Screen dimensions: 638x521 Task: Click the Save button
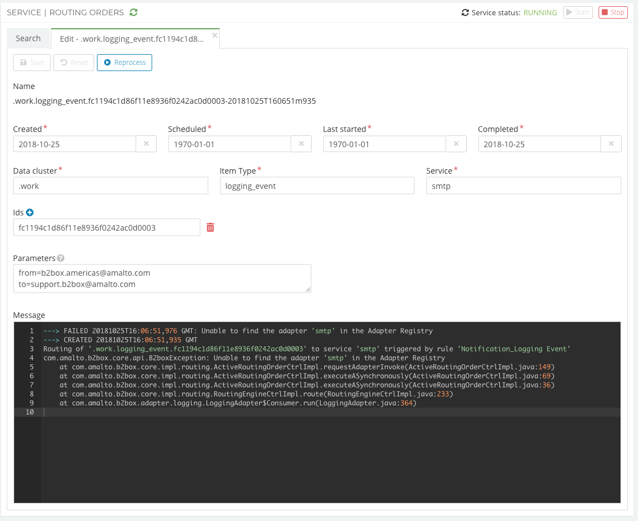(32, 63)
